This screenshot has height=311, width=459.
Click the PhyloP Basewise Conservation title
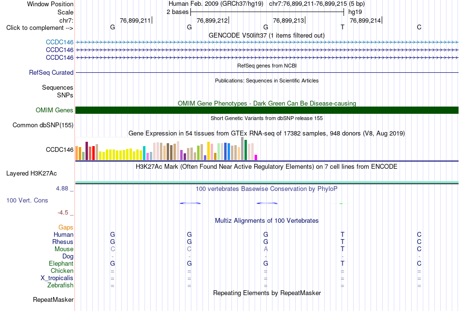[x=267, y=189]
